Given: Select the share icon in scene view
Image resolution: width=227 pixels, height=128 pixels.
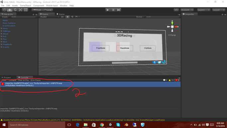Looking at the screenshot, I should [164, 62].
